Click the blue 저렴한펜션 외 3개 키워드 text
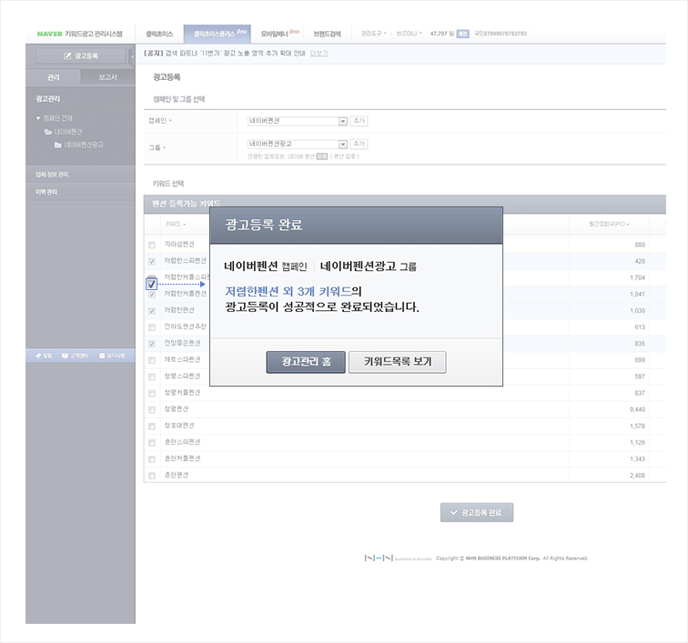This screenshot has height=643, width=688. [x=288, y=291]
